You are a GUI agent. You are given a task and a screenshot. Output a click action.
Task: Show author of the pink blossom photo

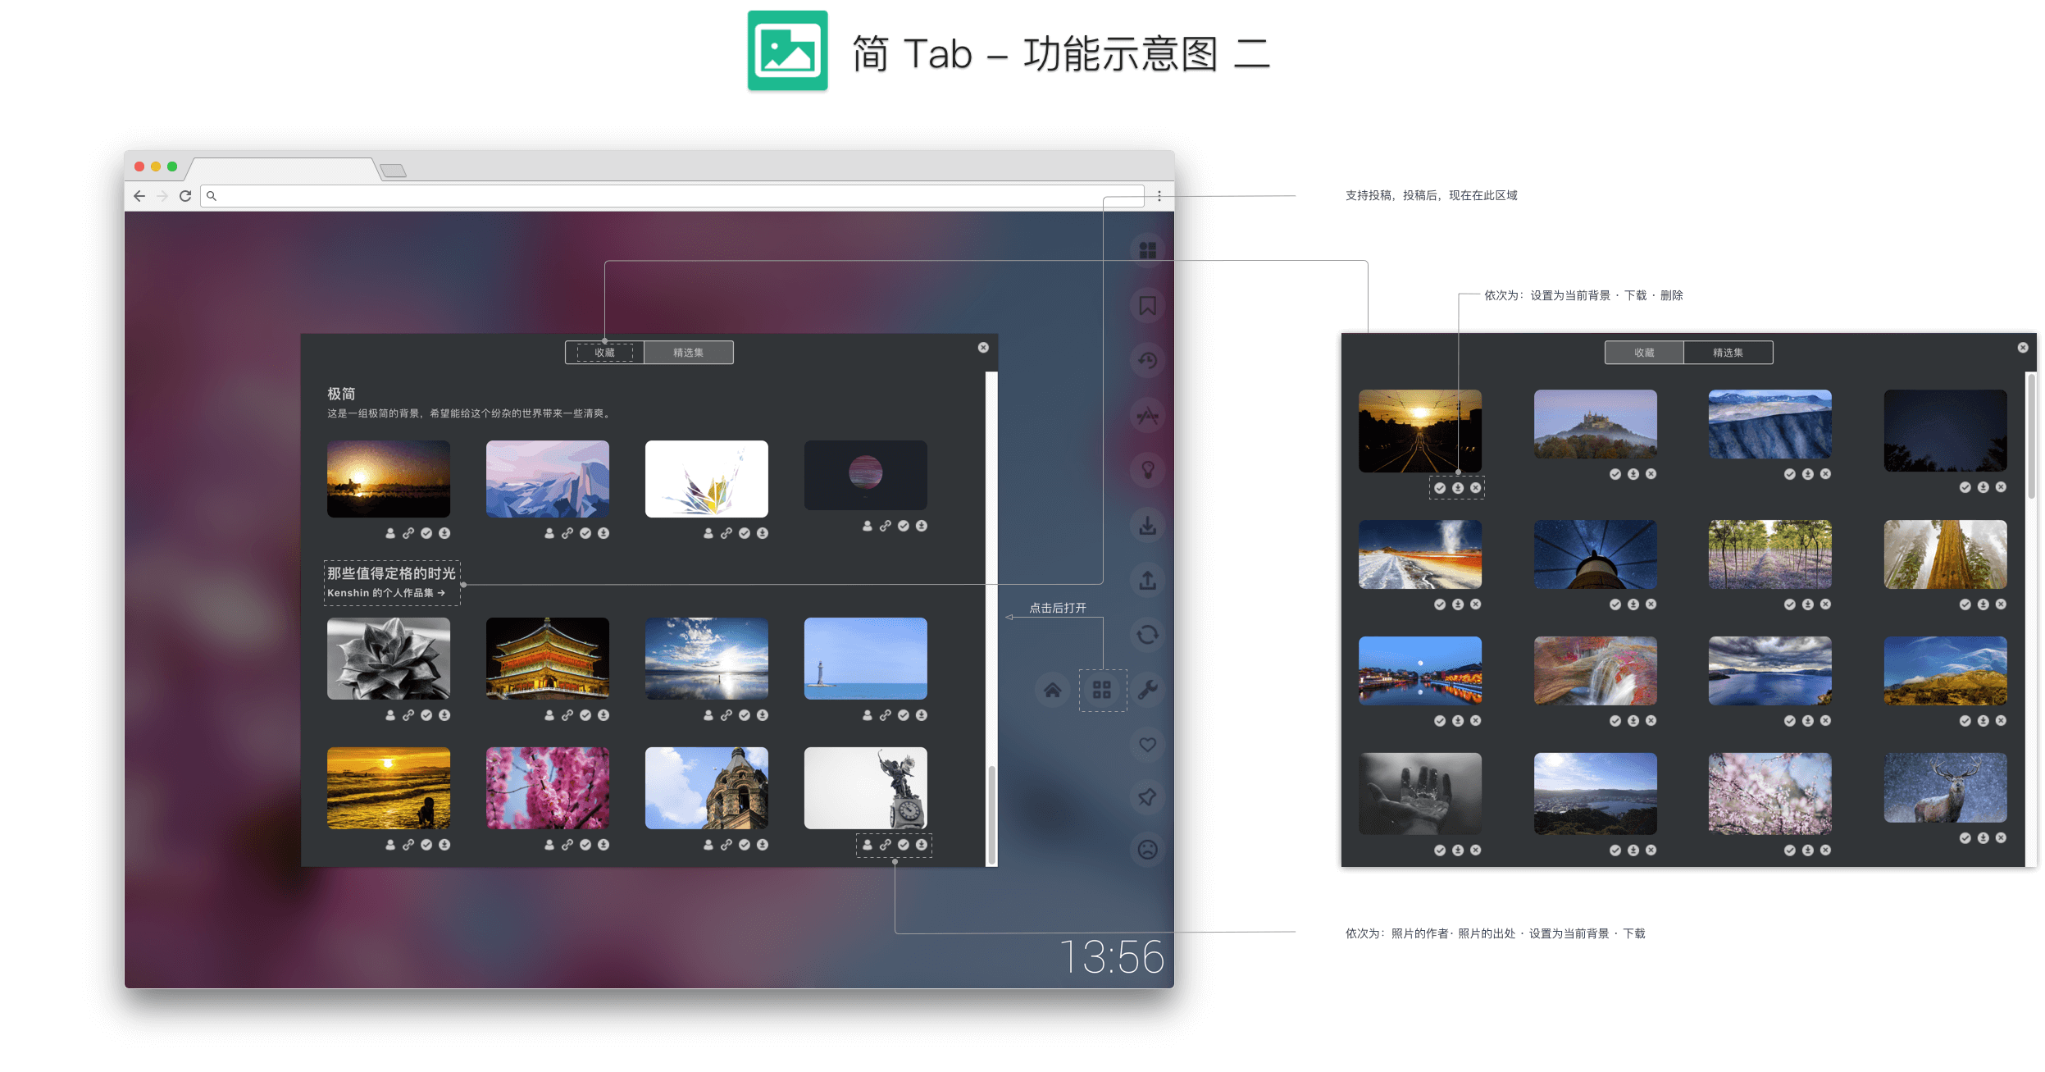click(x=549, y=845)
